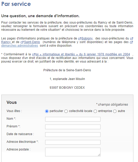Image resolution: width=138 pixels, height=162 pixels.
Task: Click the Adresse électronique field
Action: pos(73,142)
